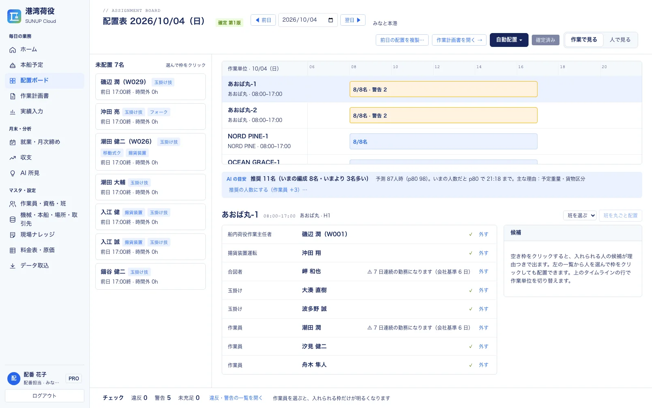Open 違反・警告の一覧を開く link
This screenshot has height=408, width=652.
click(236, 398)
